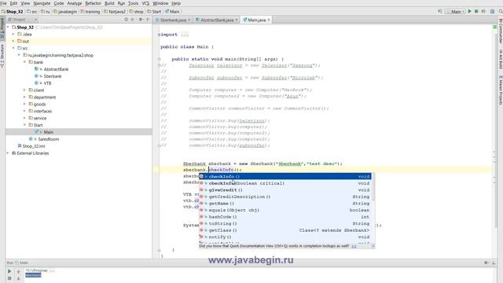Select the AbstractBank class in project tree

pos(56,69)
